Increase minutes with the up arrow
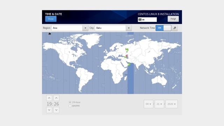224x126 pixels. pos(56,98)
